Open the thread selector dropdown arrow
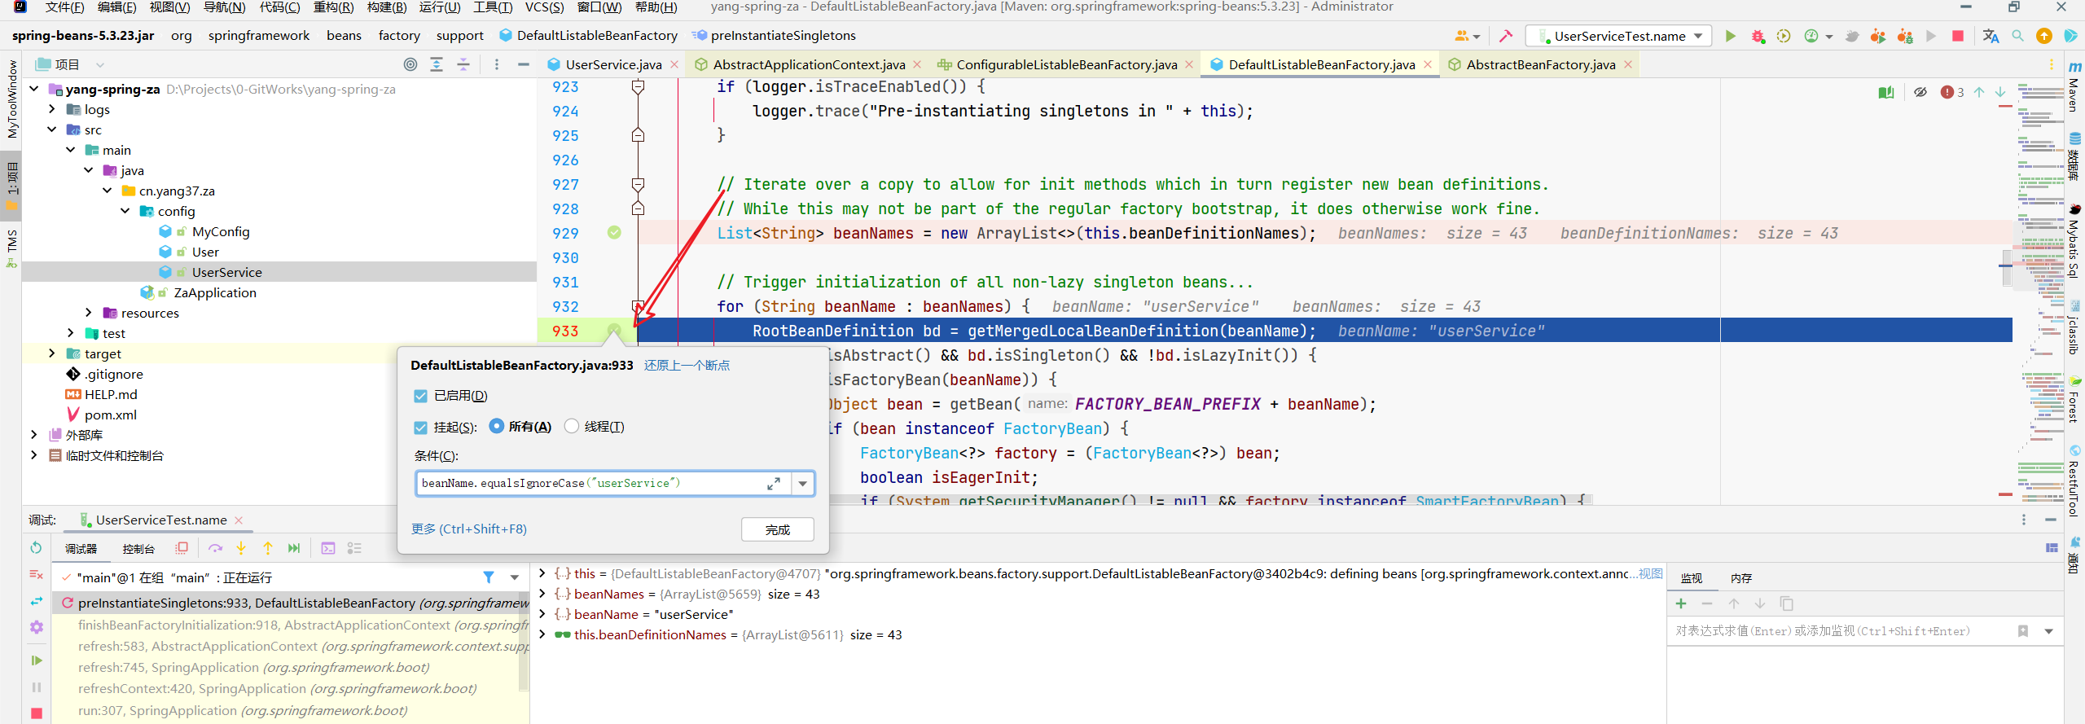Screen dimensions: 2085x724 (515, 577)
